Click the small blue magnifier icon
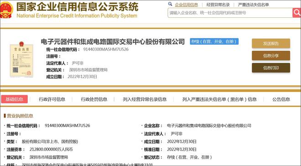This screenshot has width=301, height=166. coord(170,4)
